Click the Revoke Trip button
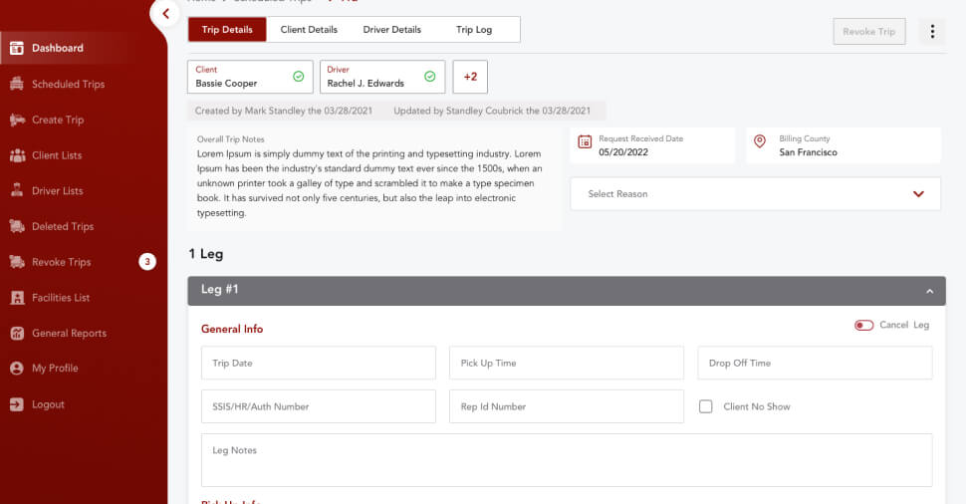Image resolution: width=966 pixels, height=504 pixels. point(868,32)
